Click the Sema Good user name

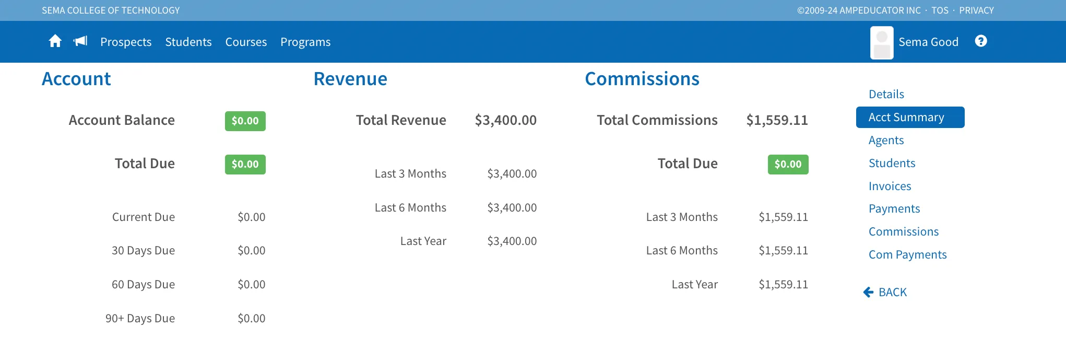coord(928,42)
